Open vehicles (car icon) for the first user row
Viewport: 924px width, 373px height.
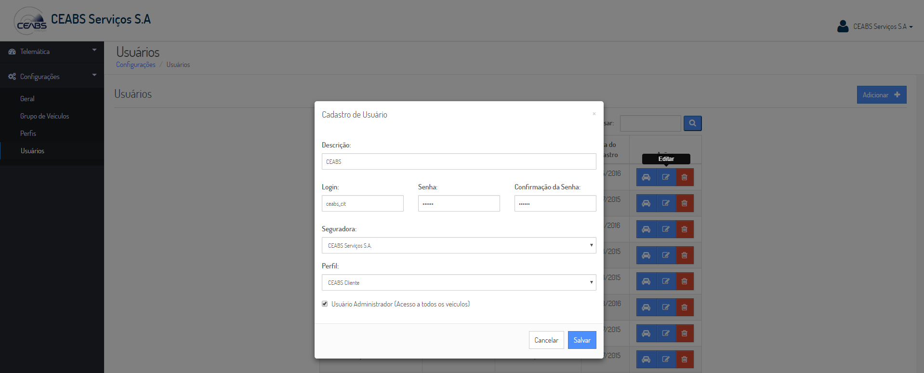point(647,177)
